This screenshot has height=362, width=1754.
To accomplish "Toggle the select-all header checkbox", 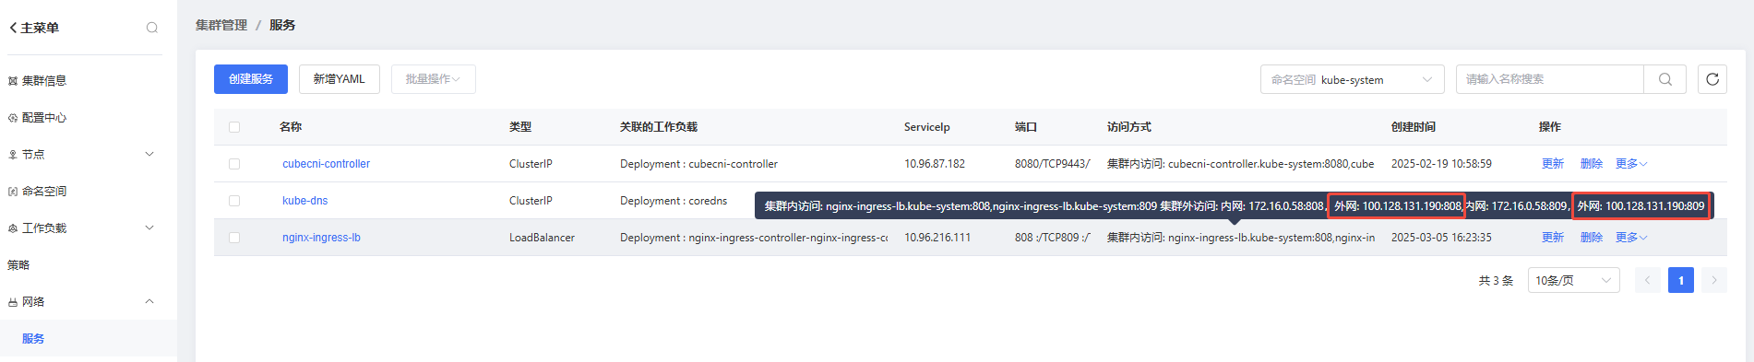I will [x=234, y=127].
